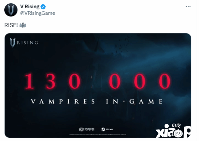Click the watermark mascot face icon
Viewport: 199px width, 141px height.
178,133
